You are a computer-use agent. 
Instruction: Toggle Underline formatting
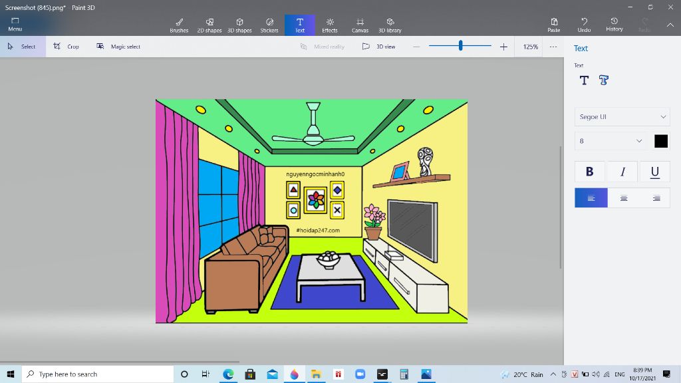[654, 172]
